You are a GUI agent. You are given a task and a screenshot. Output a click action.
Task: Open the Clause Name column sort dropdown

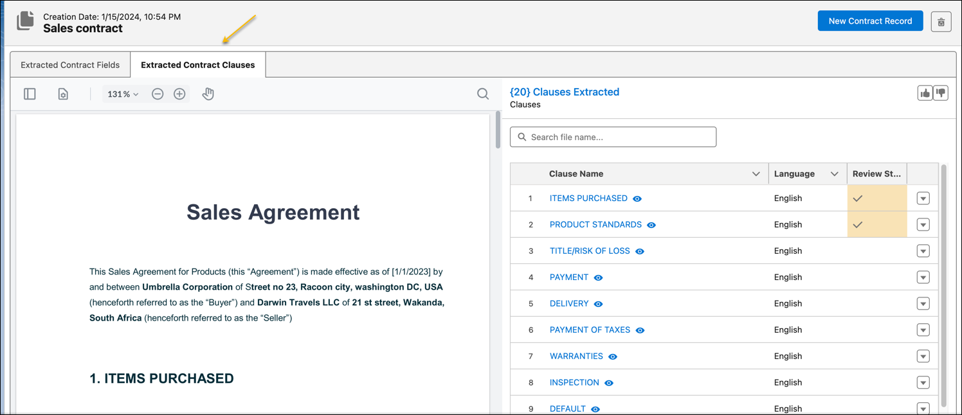coord(756,173)
